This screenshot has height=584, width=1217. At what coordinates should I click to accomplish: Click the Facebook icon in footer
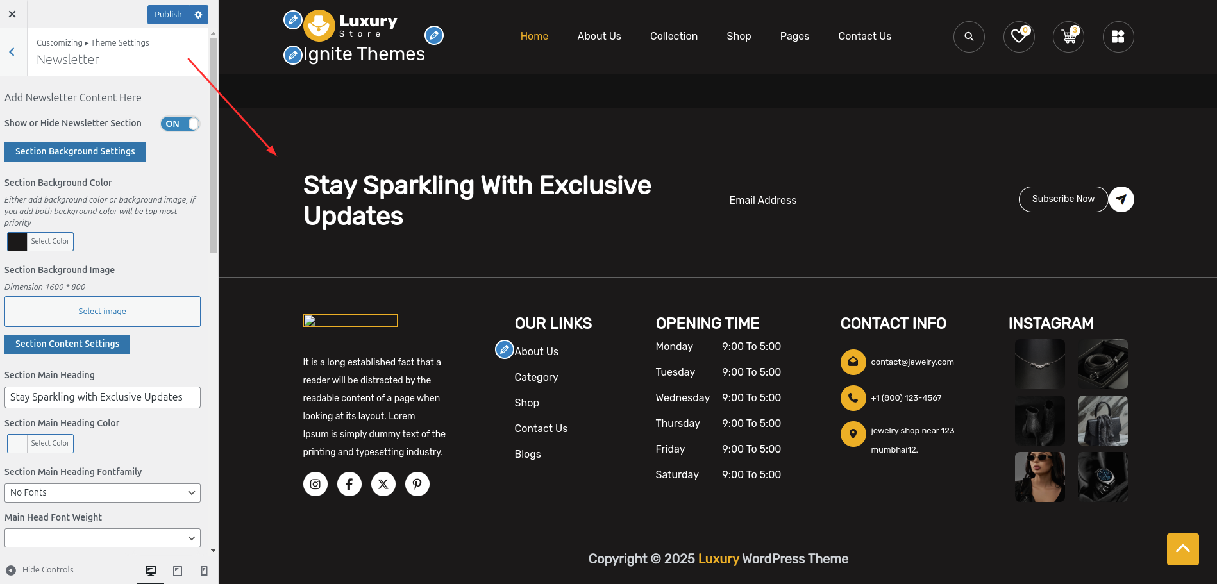click(x=349, y=484)
